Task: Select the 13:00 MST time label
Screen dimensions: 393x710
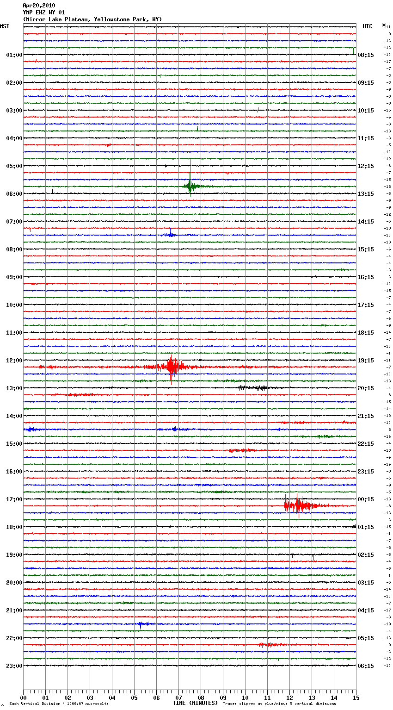Action: point(14,388)
